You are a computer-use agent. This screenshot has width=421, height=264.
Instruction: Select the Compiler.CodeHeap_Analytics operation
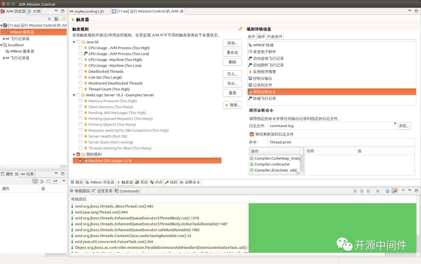(275, 158)
